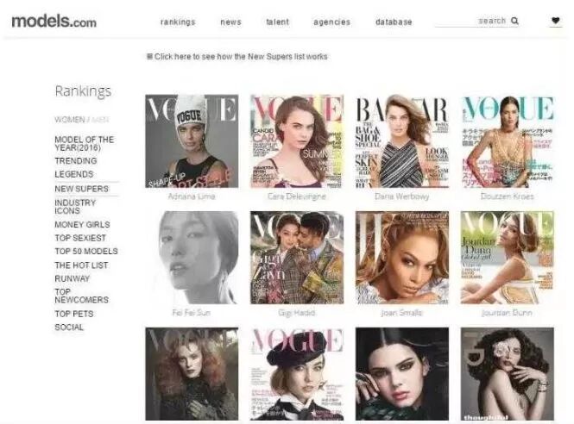Image resolution: width=574 pixels, height=424 pixels.
Task: Select WOMEN rankings filter
Action: (x=70, y=120)
